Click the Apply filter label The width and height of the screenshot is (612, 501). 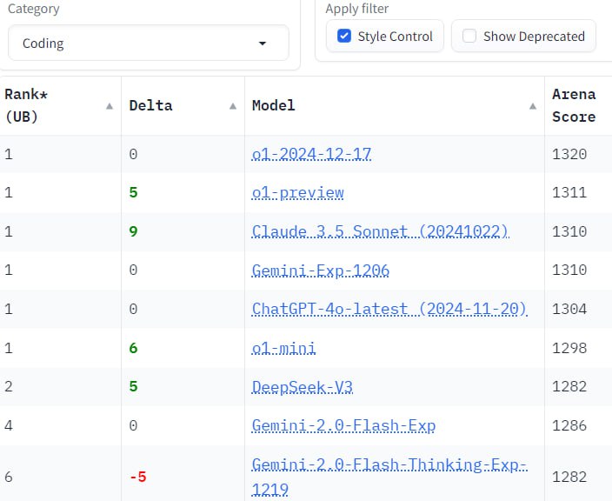coord(357,9)
